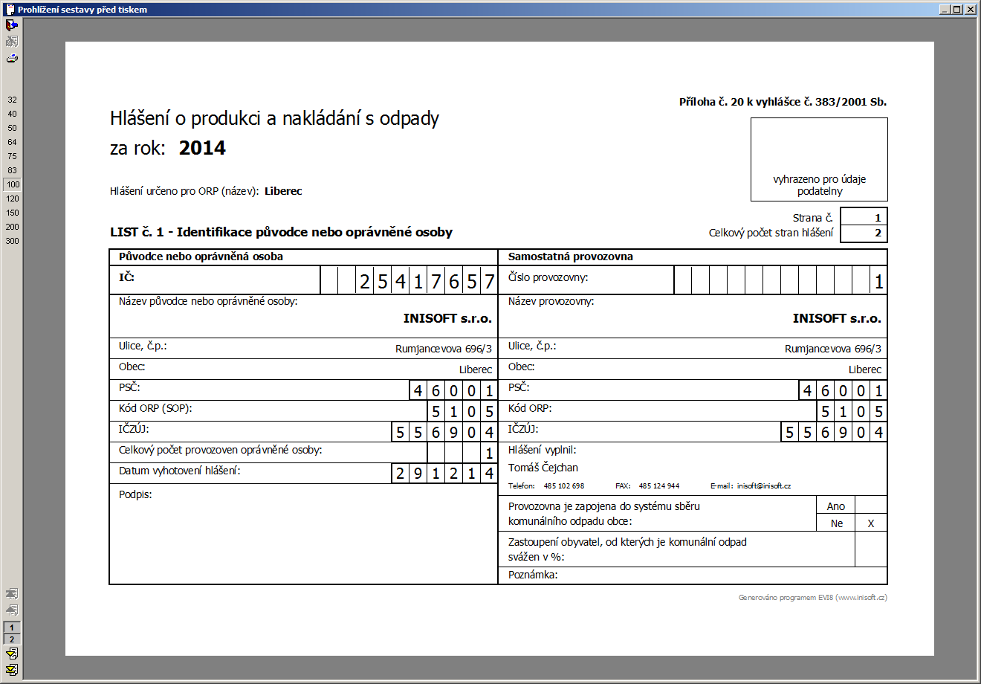Click the grayed-out previous page icon

11,610
